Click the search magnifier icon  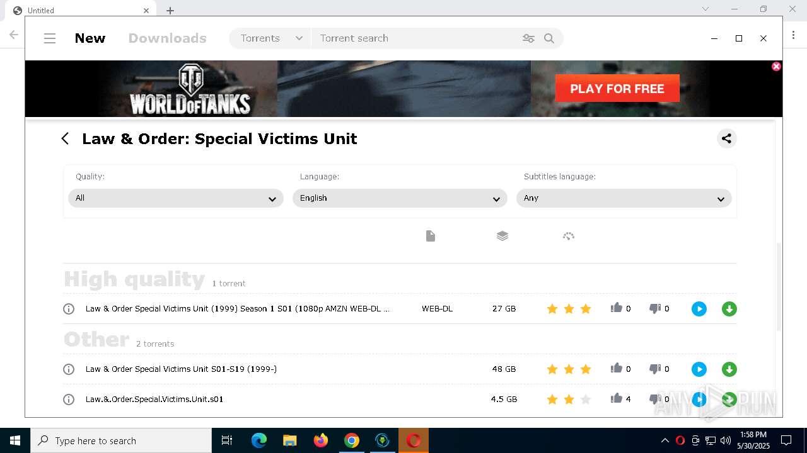(549, 38)
